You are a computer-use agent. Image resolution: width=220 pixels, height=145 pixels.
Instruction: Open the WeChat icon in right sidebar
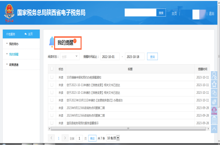click(214, 93)
